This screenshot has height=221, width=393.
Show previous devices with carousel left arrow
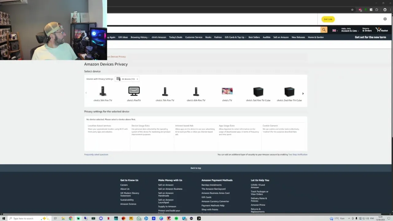click(x=86, y=93)
